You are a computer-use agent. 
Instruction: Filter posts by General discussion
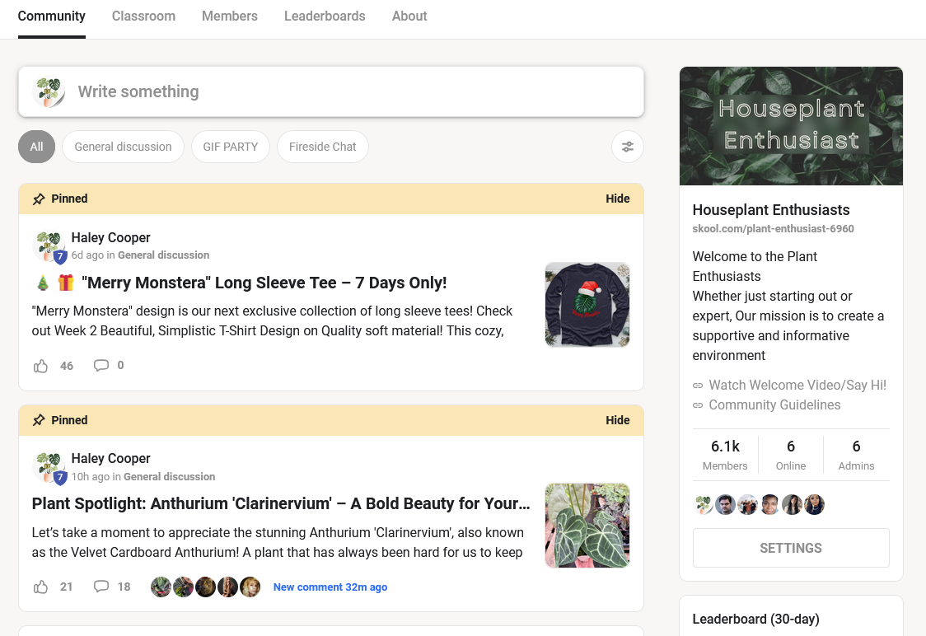pyautogui.click(x=123, y=147)
